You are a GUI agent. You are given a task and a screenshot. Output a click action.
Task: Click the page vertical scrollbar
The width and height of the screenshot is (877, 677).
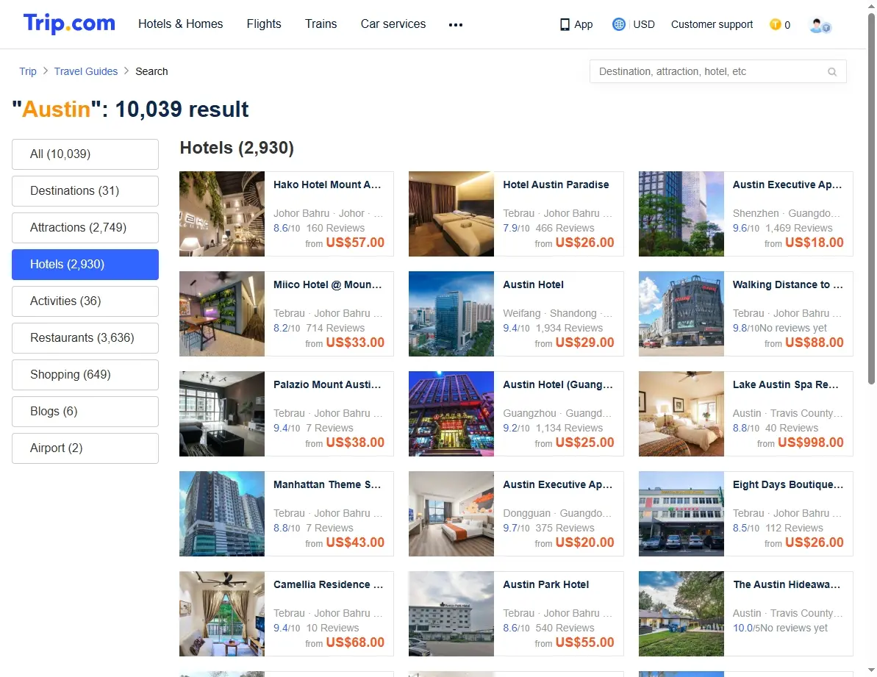[871, 198]
